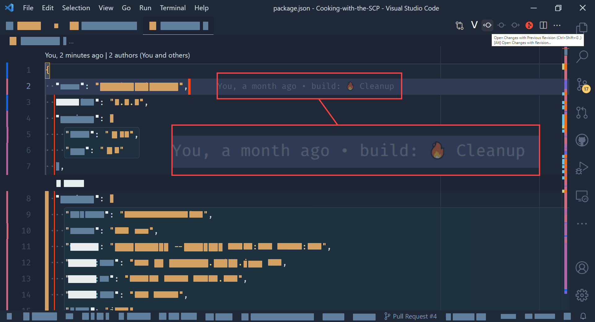This screenshot has width=595, height=322.
Task: Open Changes with Next Revision
Action: pyautogui.click(x=515, y=25)
